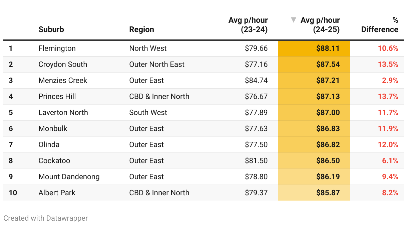The height and width of the screenshot is (226, 407).
Task: Click the 13.7% difference value
Action: pyautogui.click(x=388, y=97)
